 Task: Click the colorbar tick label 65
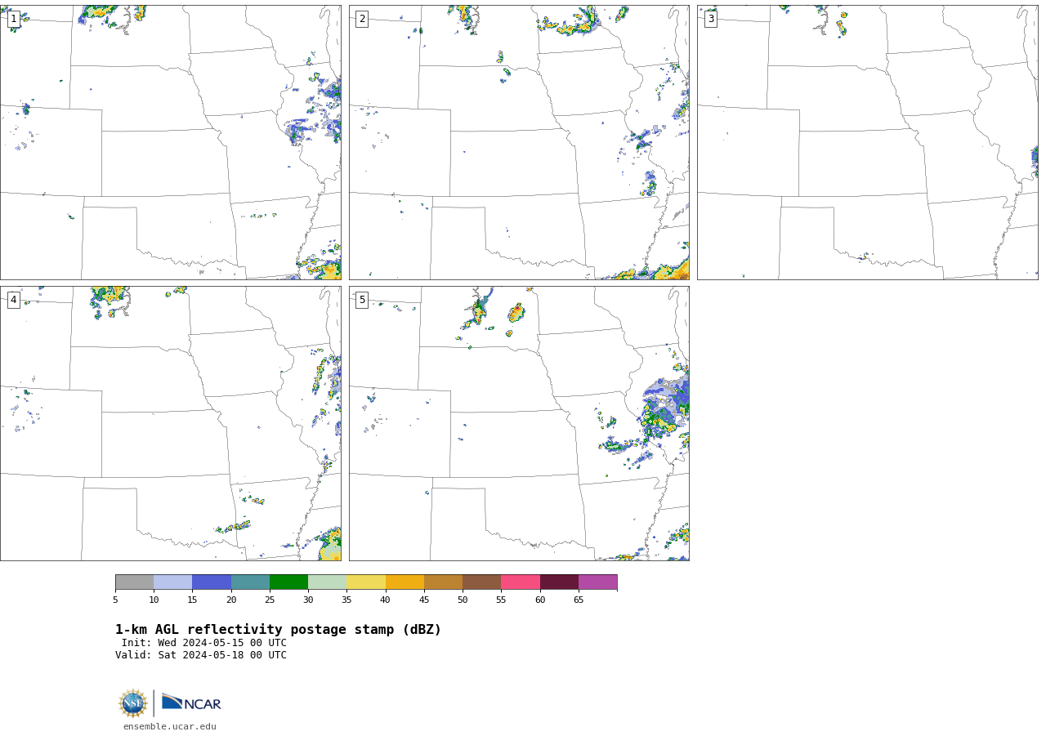pos(579,600)
